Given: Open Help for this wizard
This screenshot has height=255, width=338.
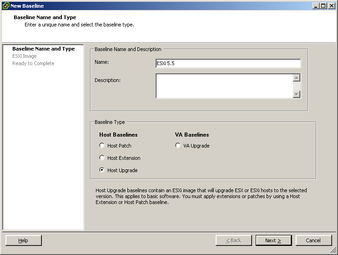Looking at the screenshot, I should pos(24,240).
